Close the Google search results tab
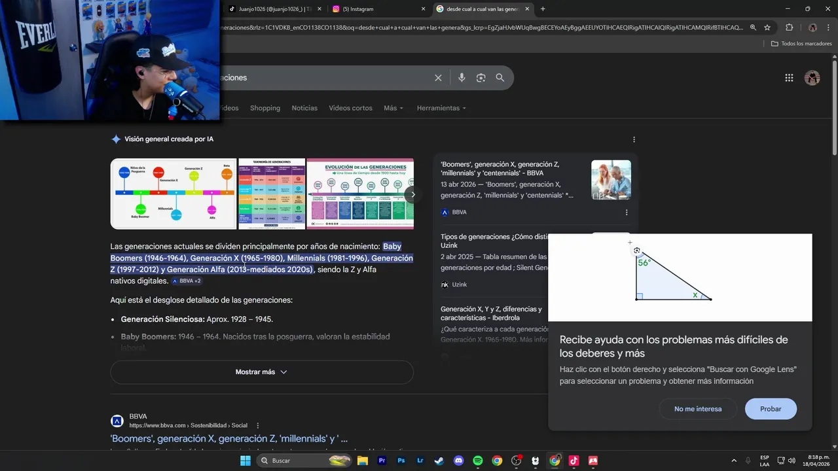838x471 pixels. click(528, 9)
